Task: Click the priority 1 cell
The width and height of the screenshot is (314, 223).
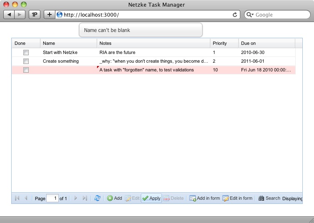Action: click(224, 52)
